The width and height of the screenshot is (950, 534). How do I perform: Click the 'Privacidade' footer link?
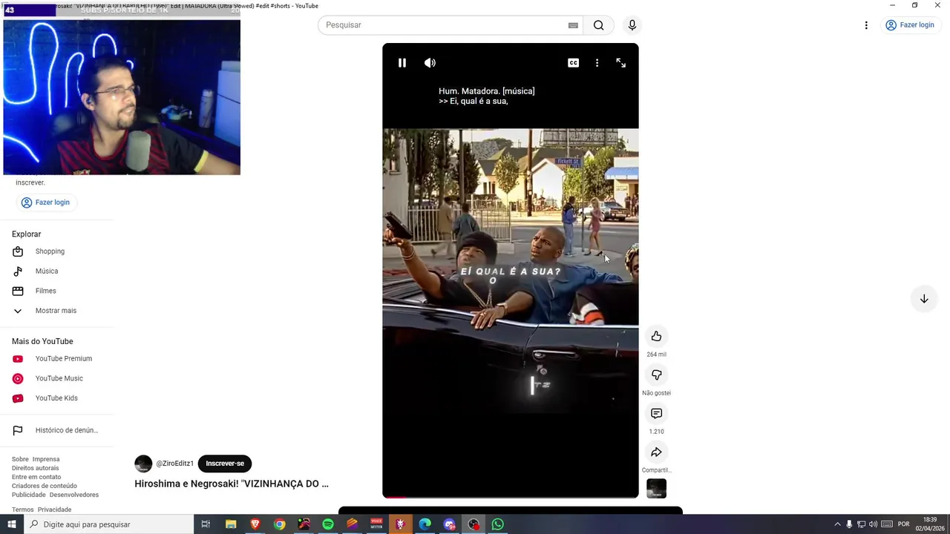[55, 510]
